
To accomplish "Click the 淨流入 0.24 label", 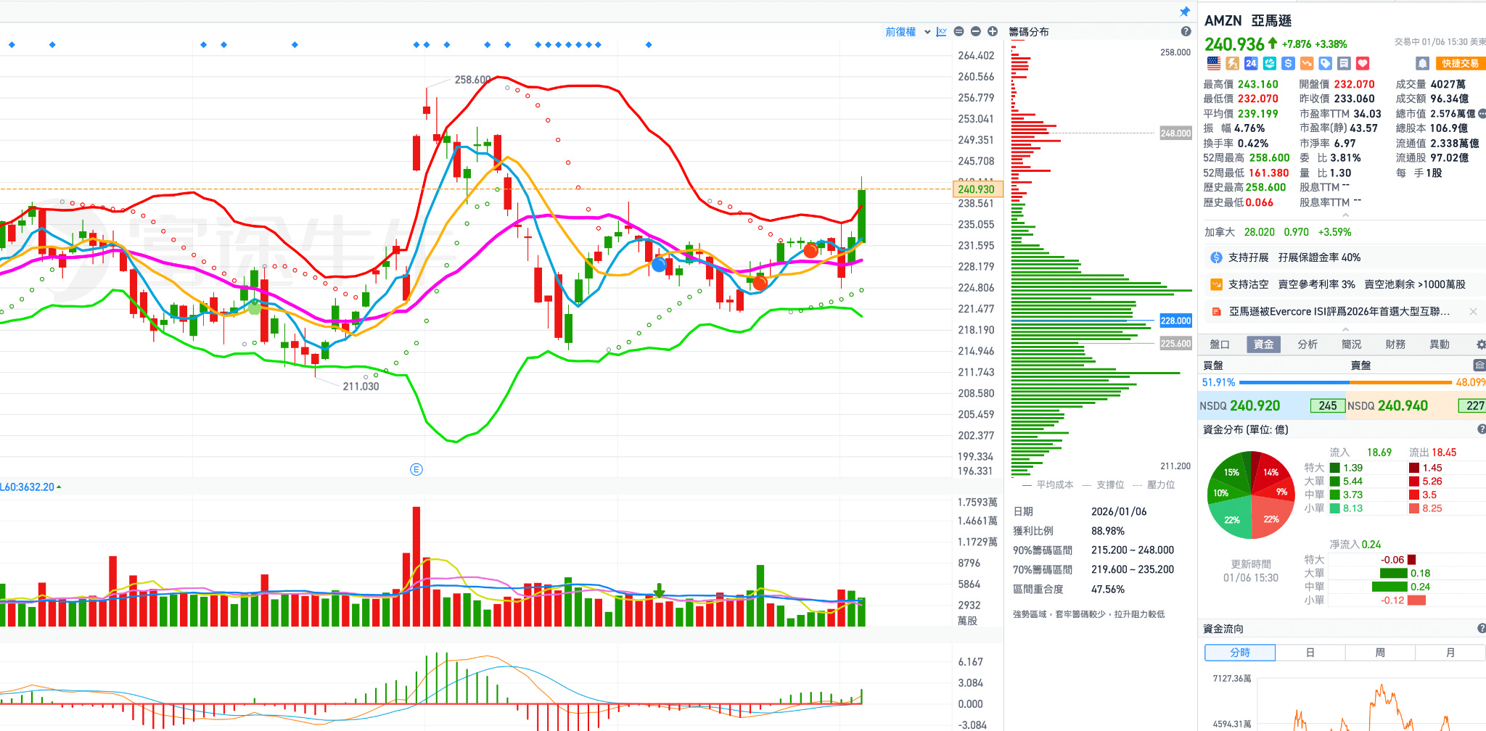I will click(1355, 545).
